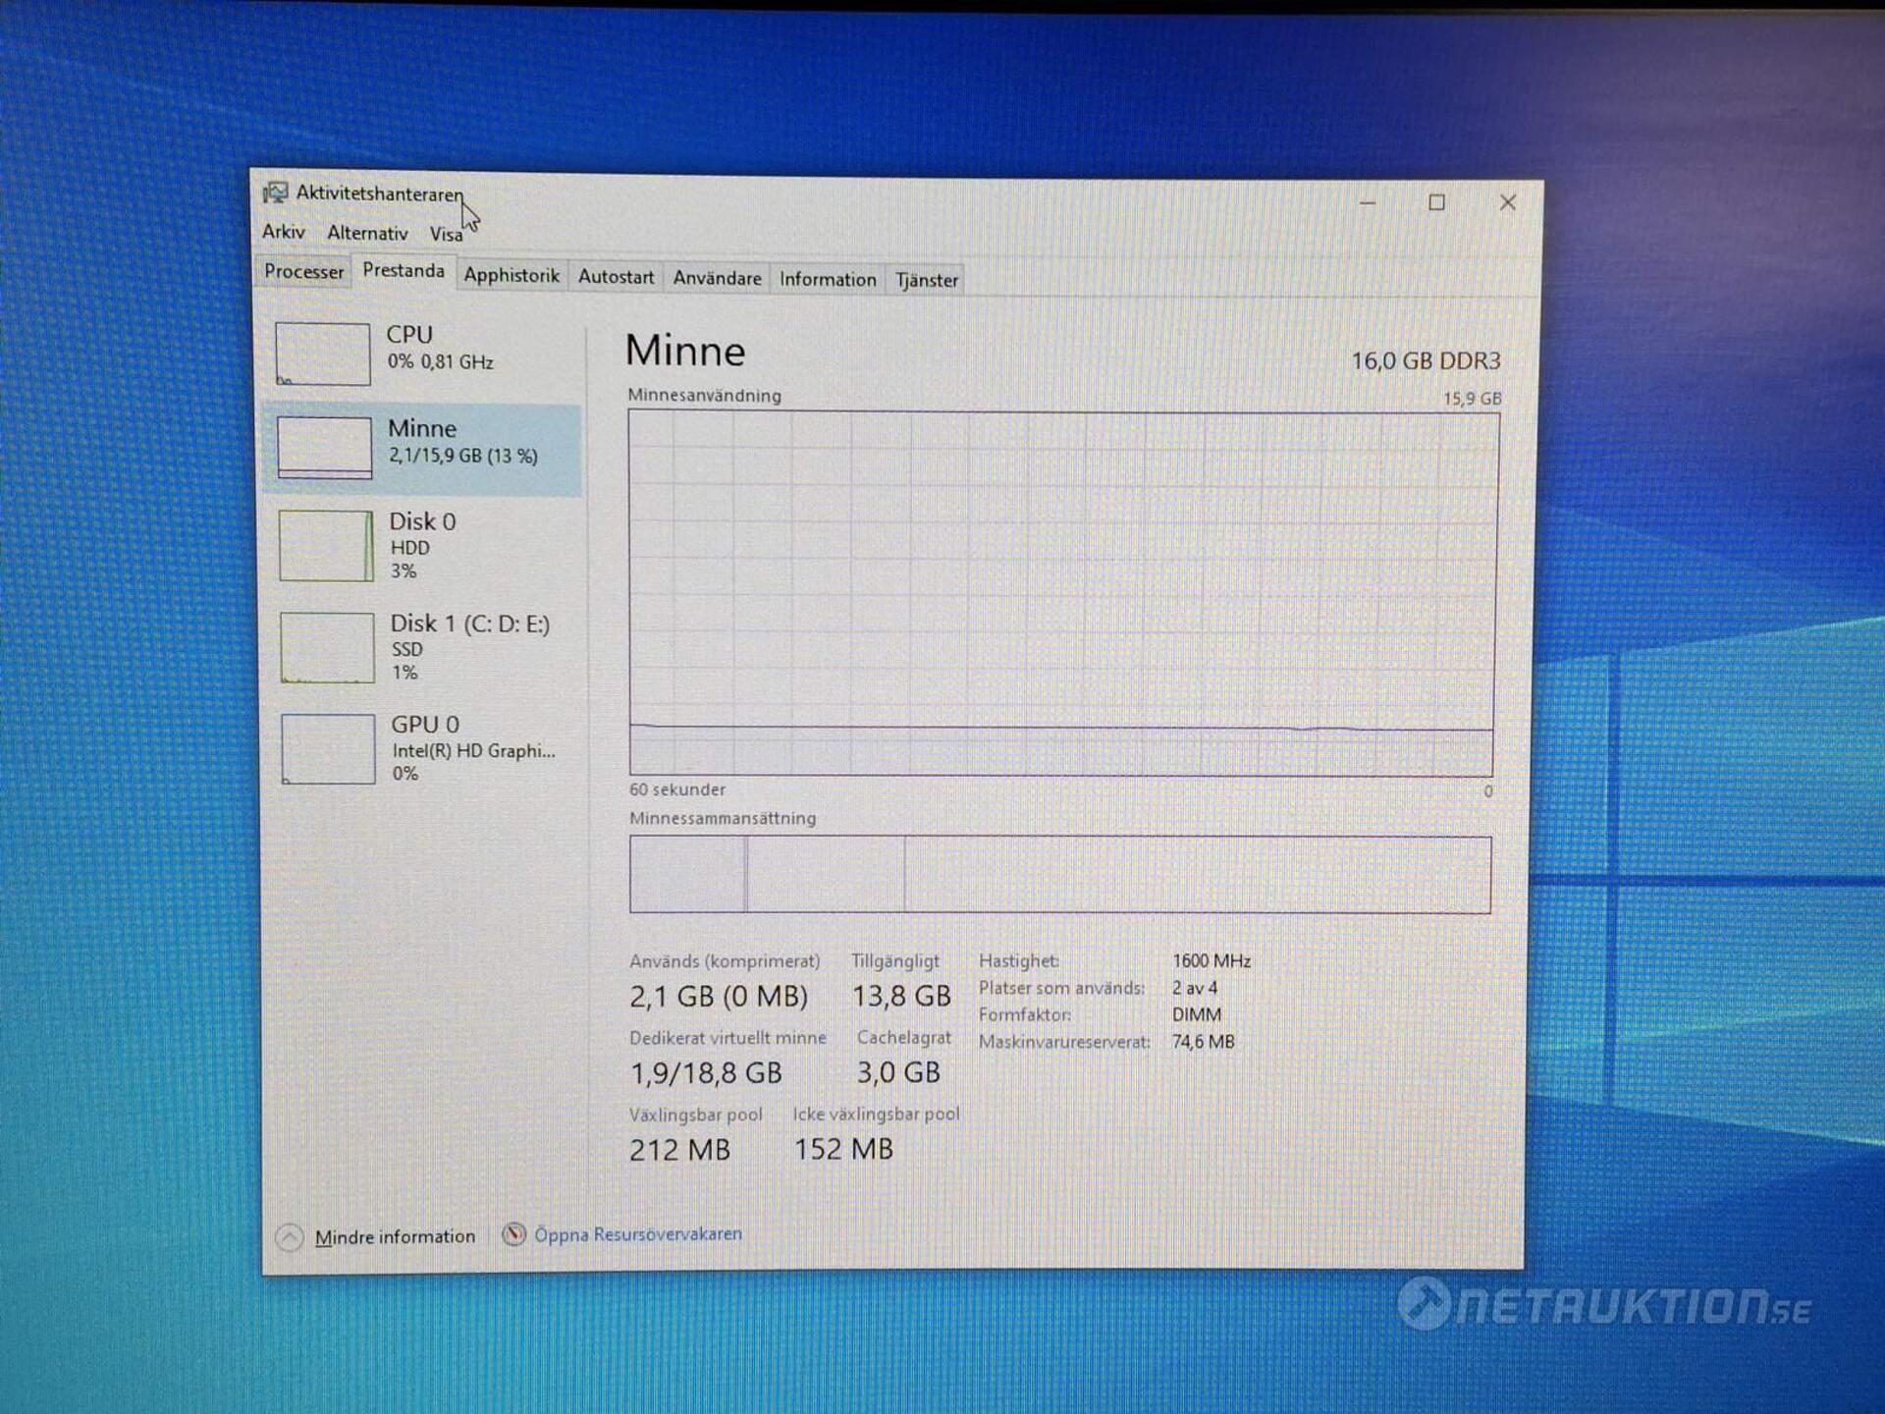Click the CPU mini graph thumbnail
Screen dimensions: 1885x1414
tap(323, 353)
